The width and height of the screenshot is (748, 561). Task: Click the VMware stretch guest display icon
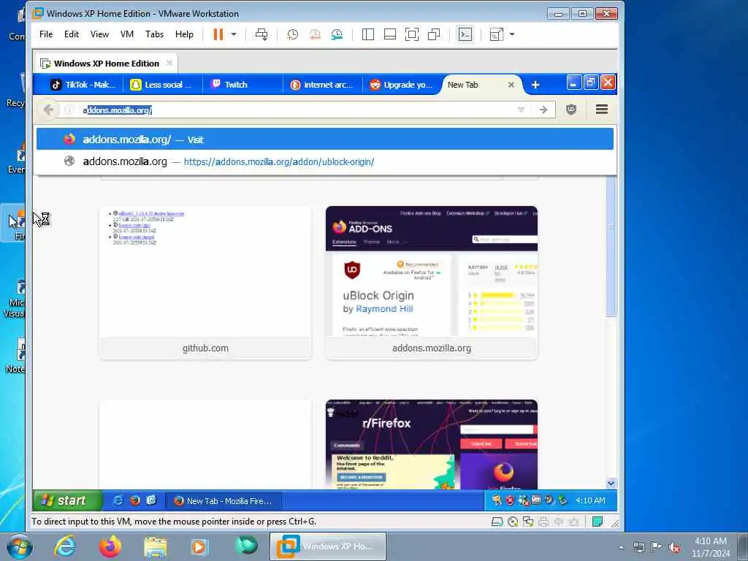(x=496, y=34)
